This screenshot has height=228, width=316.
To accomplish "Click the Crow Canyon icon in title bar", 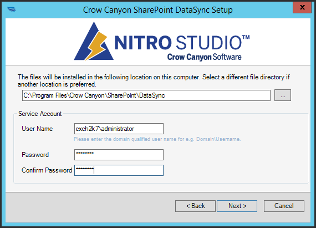I will [x=11, y=9].
